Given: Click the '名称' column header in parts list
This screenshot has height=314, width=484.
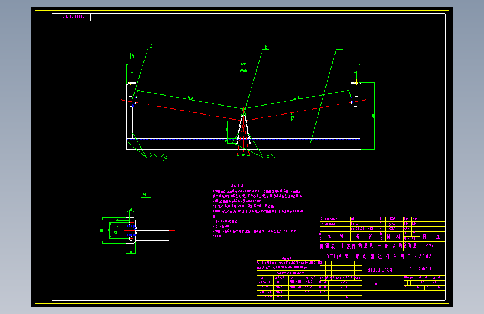Looking at the screenshot, I should [x=364, y=236].
